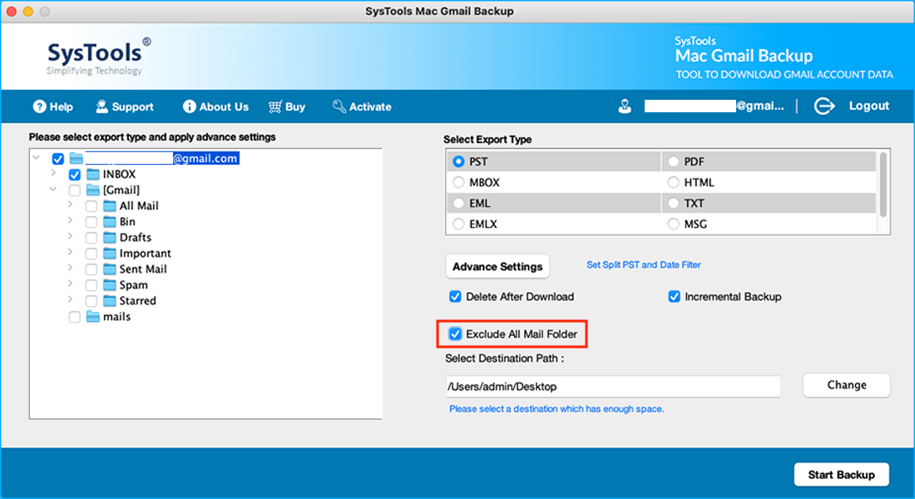
Task: Click the Sent Mail folder icon
Action: pyautogui.click(x=110, y=269)
